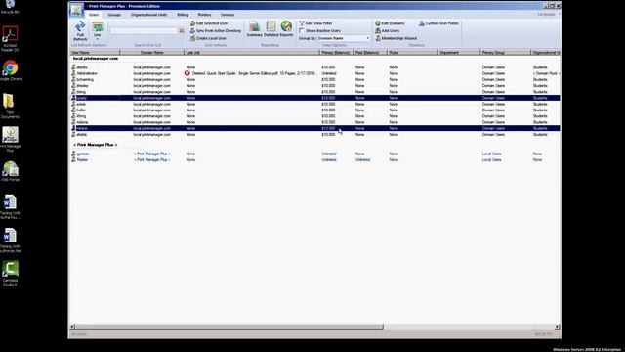This screenshot has height=352, width=625.
Task: Open Camtasia Studio 8 desktop shortcut
Action: pyautogui.click(x=10, y=274)
